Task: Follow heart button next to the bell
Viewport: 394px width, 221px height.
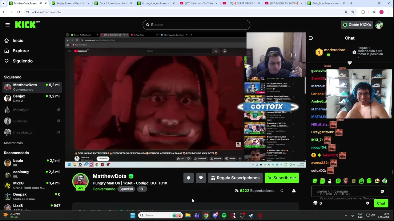Action: click(x=201, y=178)
